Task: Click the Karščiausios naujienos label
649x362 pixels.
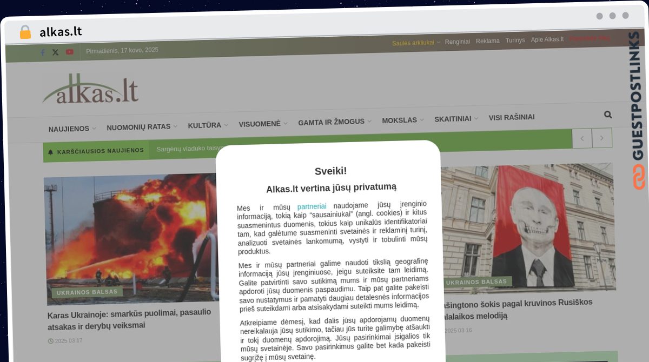Action: click(x=101, y=151)
